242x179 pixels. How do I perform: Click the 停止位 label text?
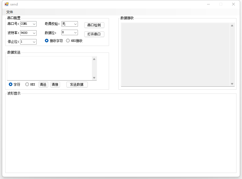13,42
